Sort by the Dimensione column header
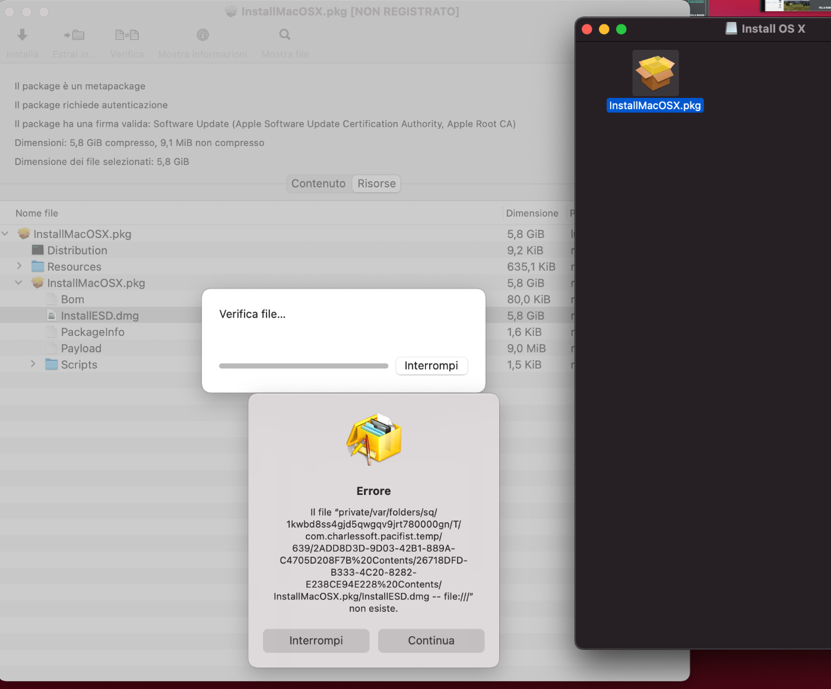Viewport: 831px width, 689px height. tap(532, 213)
